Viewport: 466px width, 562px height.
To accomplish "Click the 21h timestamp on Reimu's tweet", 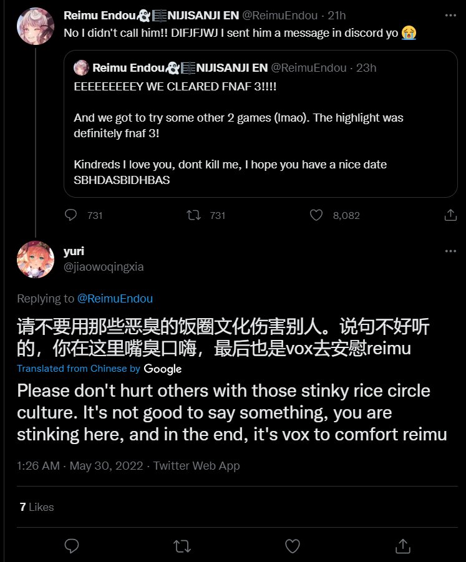I will 337,16.
